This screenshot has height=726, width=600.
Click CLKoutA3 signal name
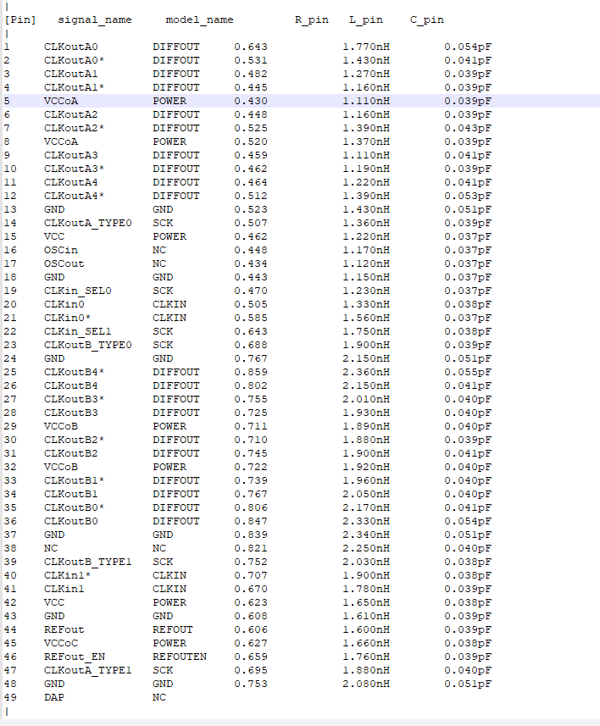pyautogui.click(x=71, y=155)
